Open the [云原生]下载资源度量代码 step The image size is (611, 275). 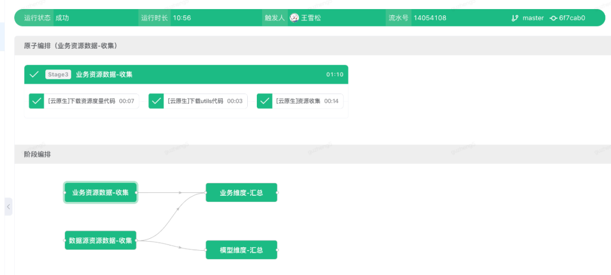point(84,101)
